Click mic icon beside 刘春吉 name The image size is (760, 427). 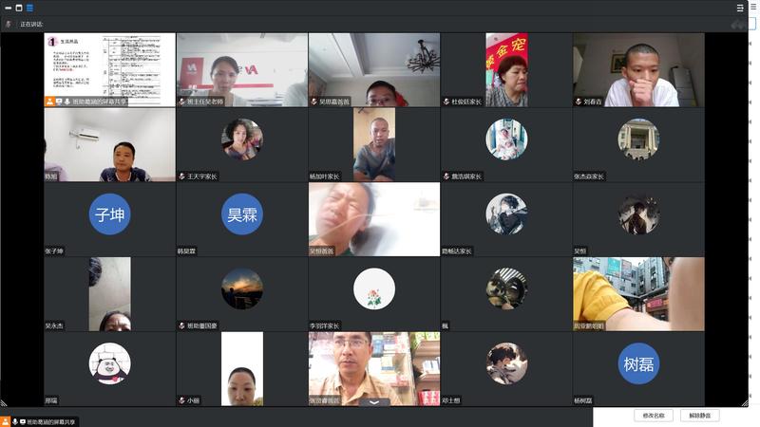tap(579, 102)
